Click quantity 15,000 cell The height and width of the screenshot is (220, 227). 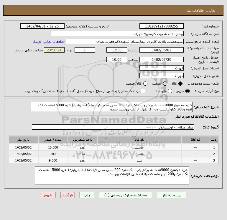[x=53, y=147]
